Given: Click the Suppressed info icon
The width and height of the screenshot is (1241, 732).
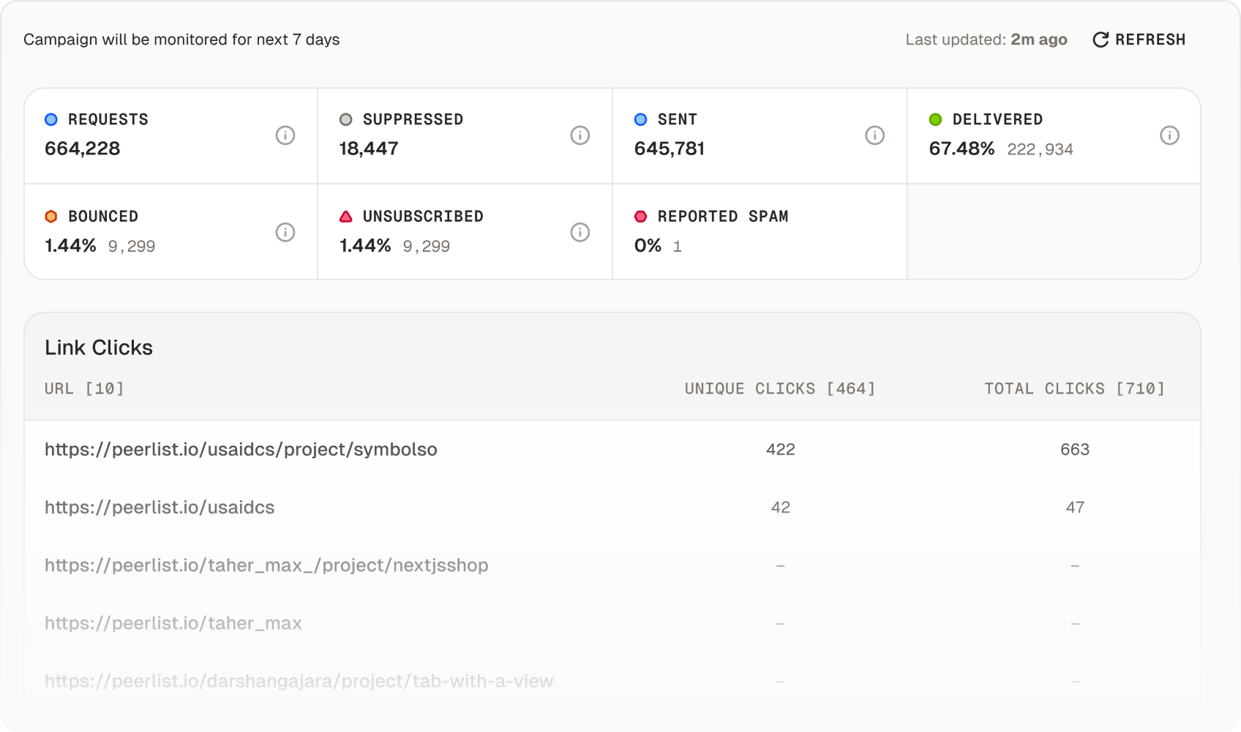Looking at the screenshot, I should click(580, 135).
